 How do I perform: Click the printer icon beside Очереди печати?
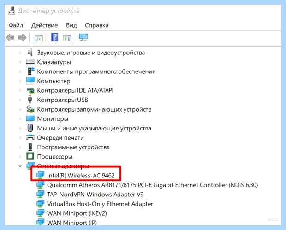[30, 137]
